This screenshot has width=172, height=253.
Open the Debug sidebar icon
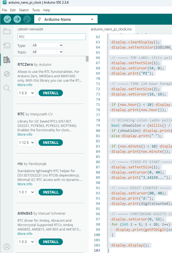[x=7, y=74]
